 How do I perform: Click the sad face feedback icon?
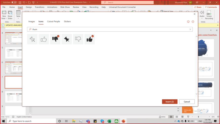click(193, 22)
